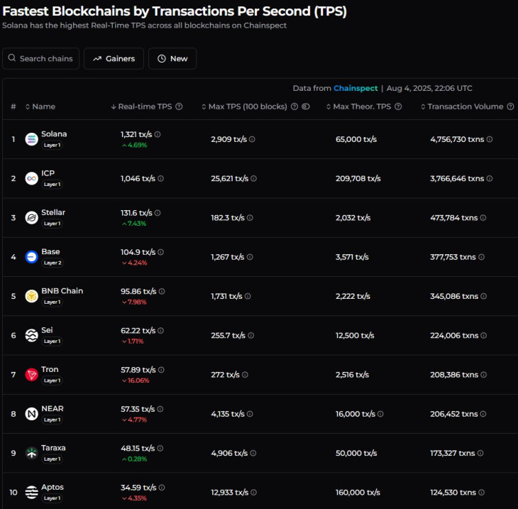Click the Stellar chain logo icon
Screen dimensions: 518x509
tap(32, 218)
